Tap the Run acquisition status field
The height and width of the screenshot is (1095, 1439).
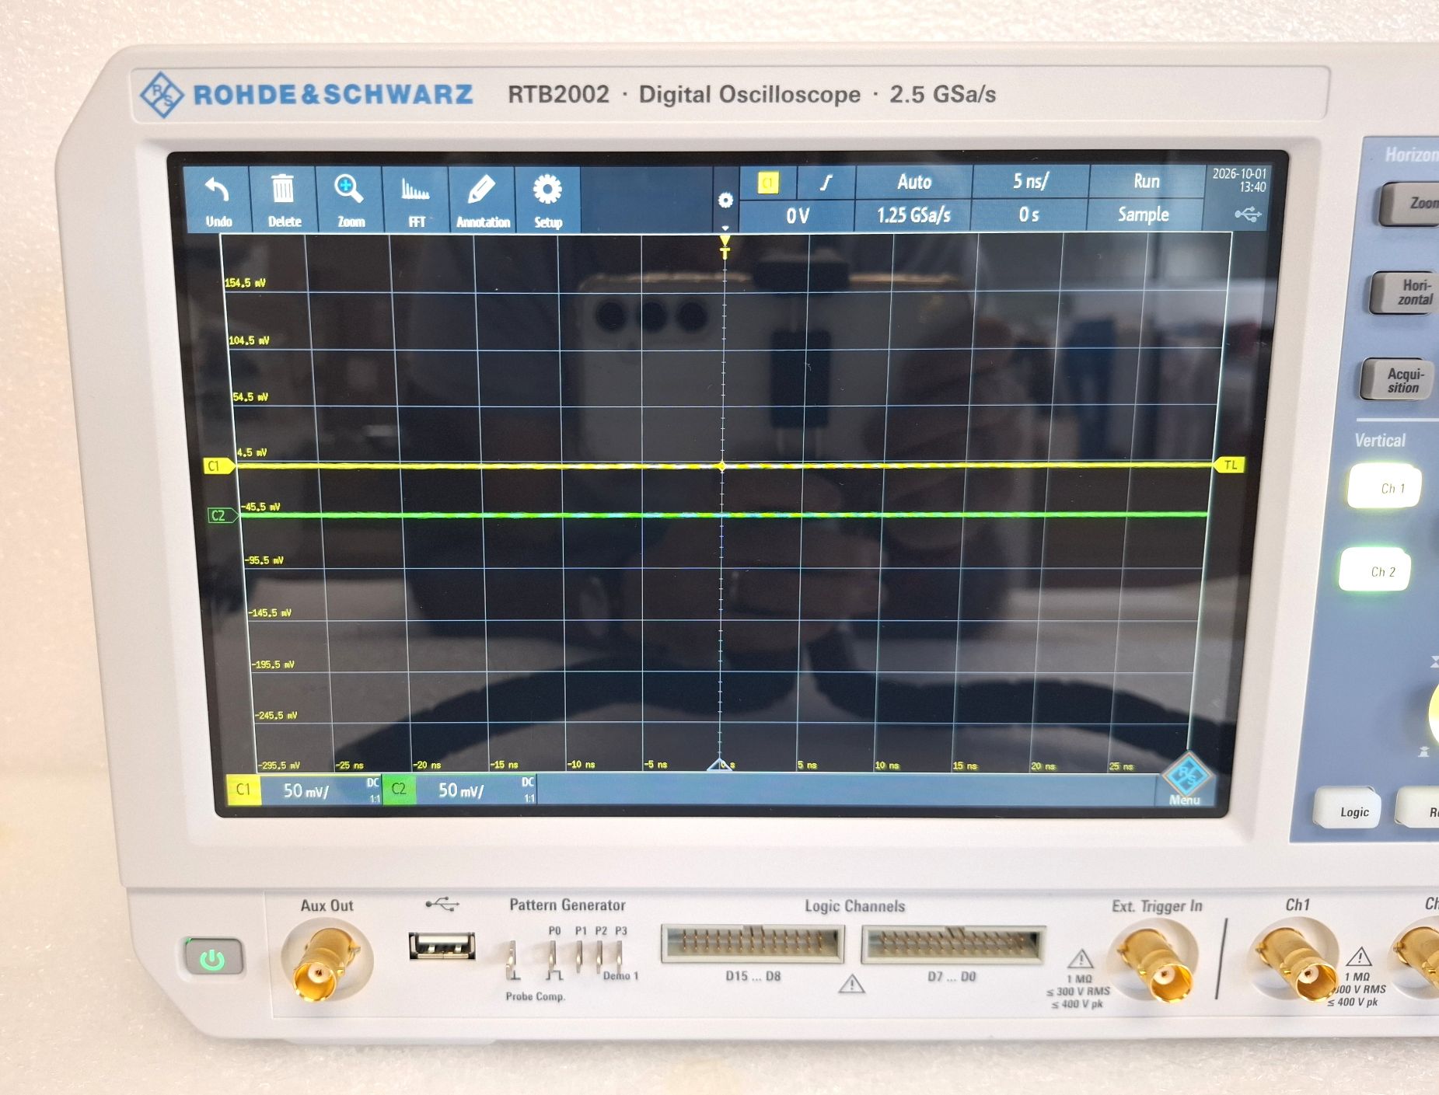1146,182
